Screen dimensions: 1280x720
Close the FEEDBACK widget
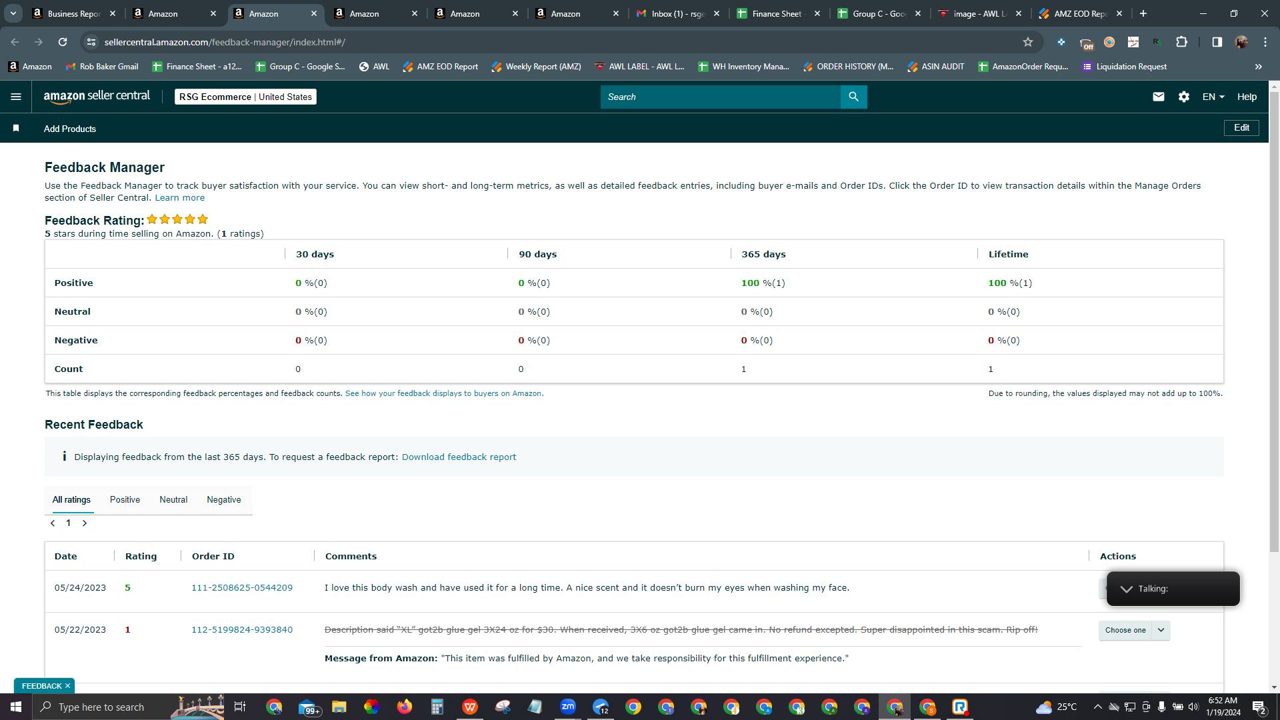(x=67, y=686)
